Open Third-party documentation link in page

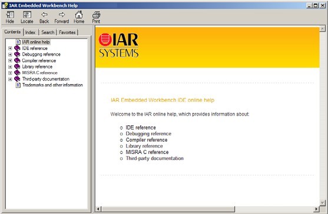tap(155, 158)
